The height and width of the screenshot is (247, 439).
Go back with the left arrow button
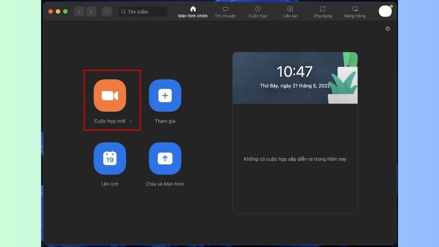tap(79, 12)
